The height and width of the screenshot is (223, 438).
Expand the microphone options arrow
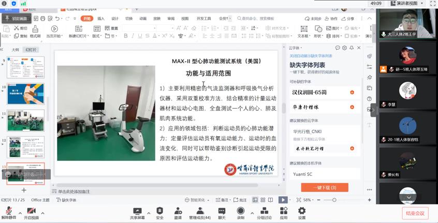coord(20,213)
